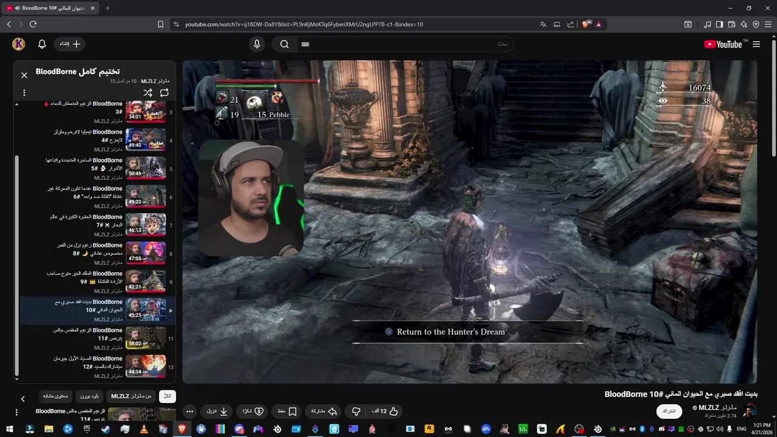Send Thanks (شكرًا) to the creator
The height and width of the screenshot is (437, 777).
[251, 412]
